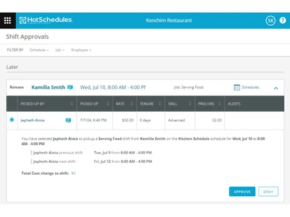Click the Schedules calendar icon
The height and width of the screenshot is (217, 290).
click(237, 87)
